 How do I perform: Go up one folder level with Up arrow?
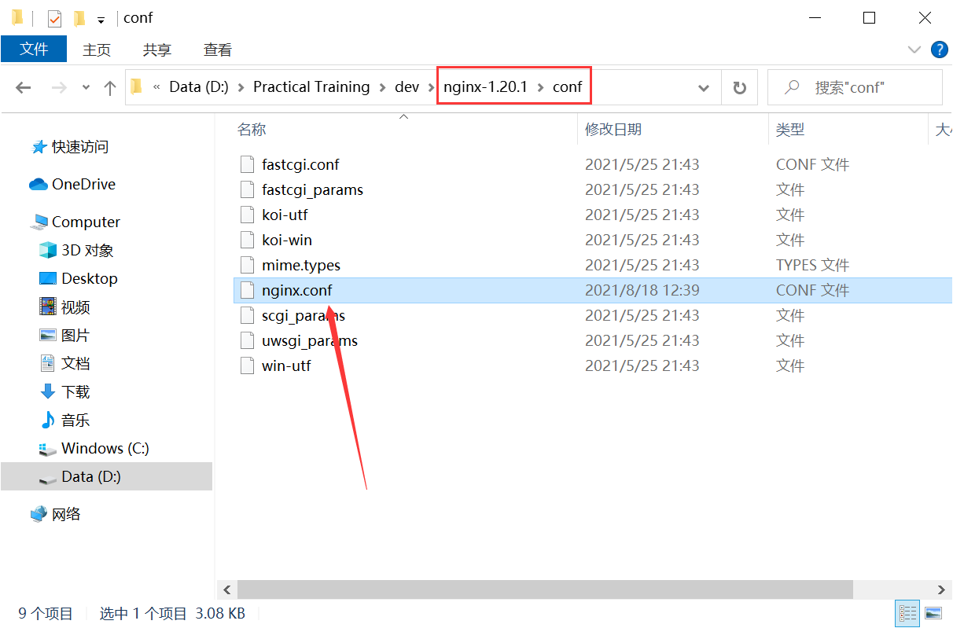pos(110,88)
